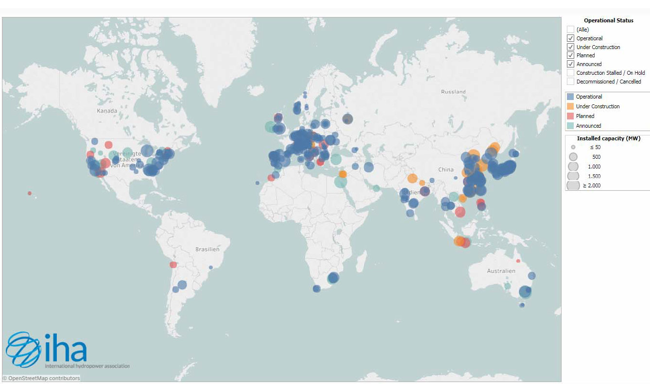This screenshot has width=650, height=384.
Task: Click the teal announced marker in Ireland
Action: coord(270,127)
